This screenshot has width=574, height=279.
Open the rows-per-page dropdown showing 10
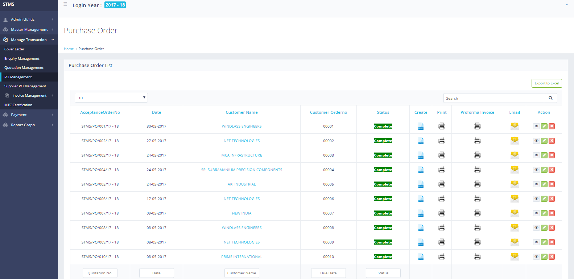(111, 98)
